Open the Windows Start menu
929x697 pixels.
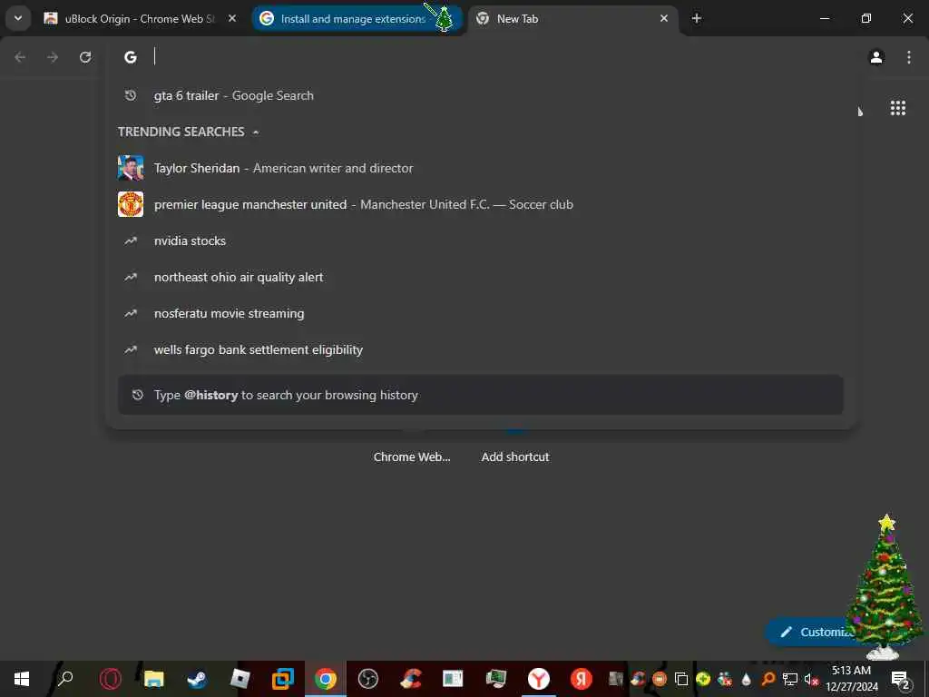click(22, 679)
